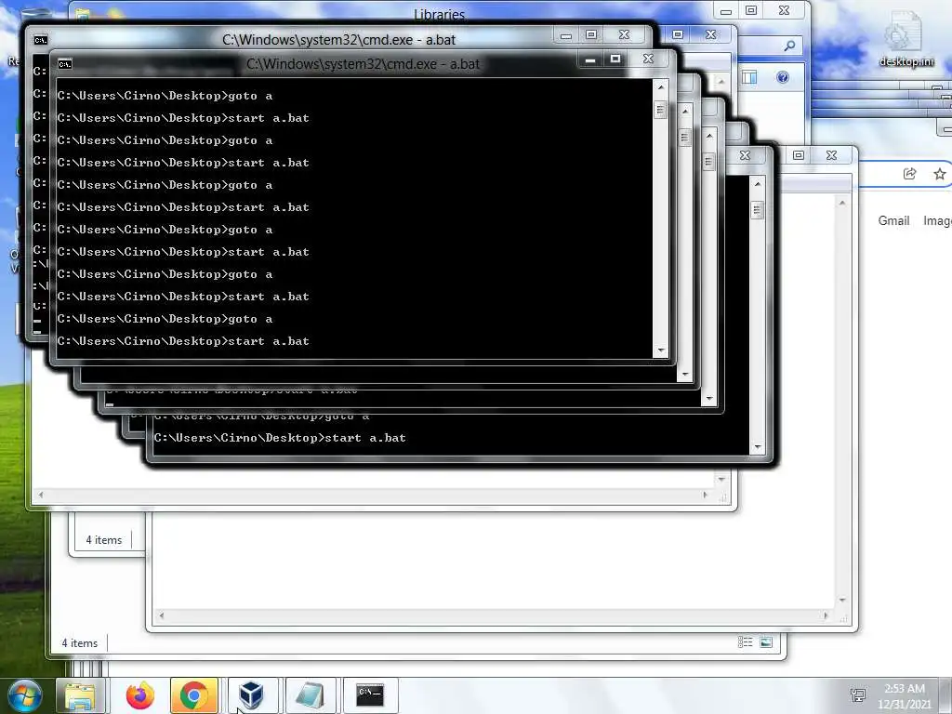This screenshot has height=714, width=952.
Task: Open the network icon in system tray
Action: point(858,695)
